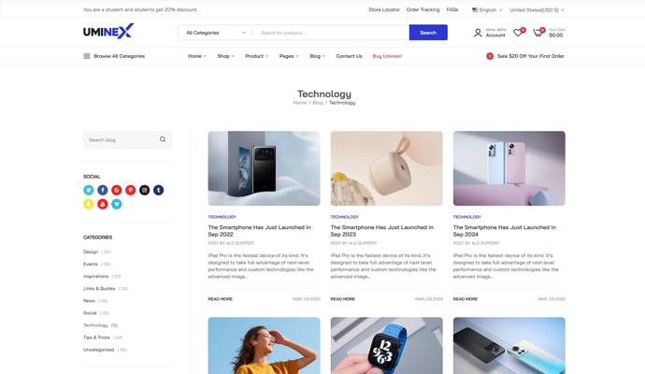Click the YouTube social icon
Screen dimensions: 645x374
103,204
